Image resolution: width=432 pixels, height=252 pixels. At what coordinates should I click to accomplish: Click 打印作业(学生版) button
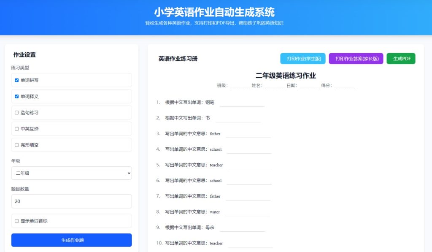[302, 59]
